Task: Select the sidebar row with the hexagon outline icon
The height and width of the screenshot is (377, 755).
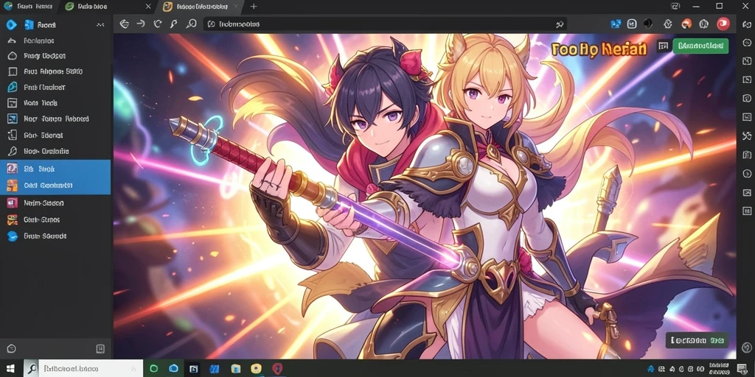Action: (55, 56)
